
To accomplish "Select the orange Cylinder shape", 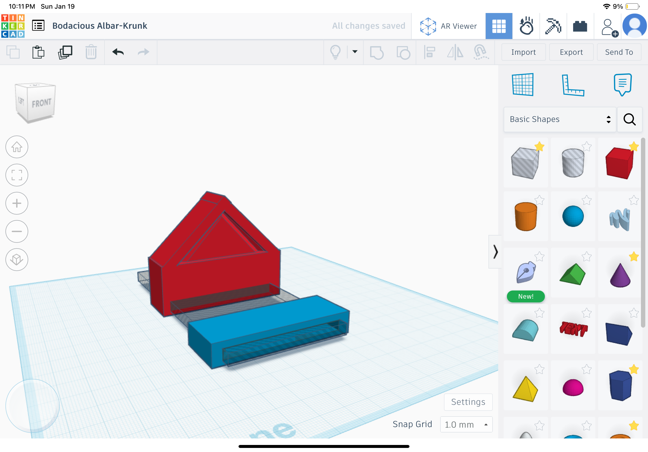I will [526, 217].
